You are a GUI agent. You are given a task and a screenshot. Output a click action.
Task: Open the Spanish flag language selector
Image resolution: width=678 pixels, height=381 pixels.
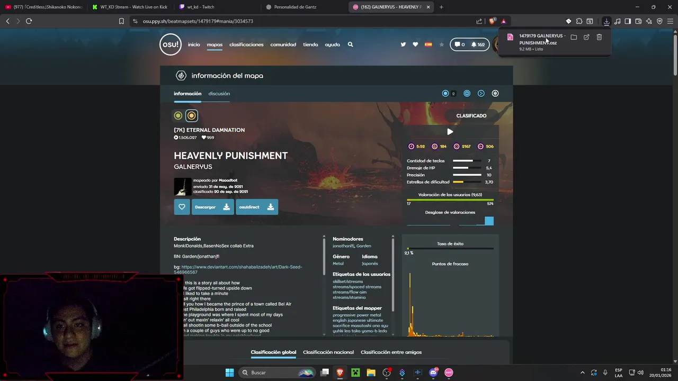click(428, 44)
